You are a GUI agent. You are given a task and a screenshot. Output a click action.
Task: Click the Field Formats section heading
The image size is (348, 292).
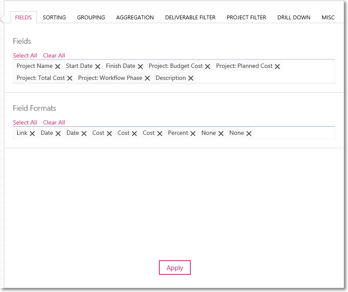pos(34,108)
